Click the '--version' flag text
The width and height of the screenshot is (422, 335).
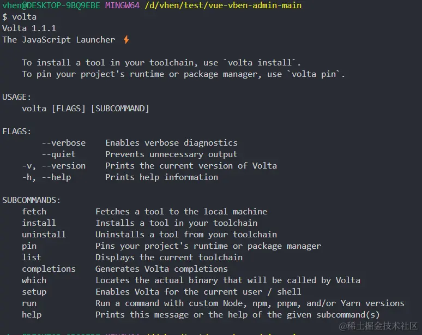[64, 166]
